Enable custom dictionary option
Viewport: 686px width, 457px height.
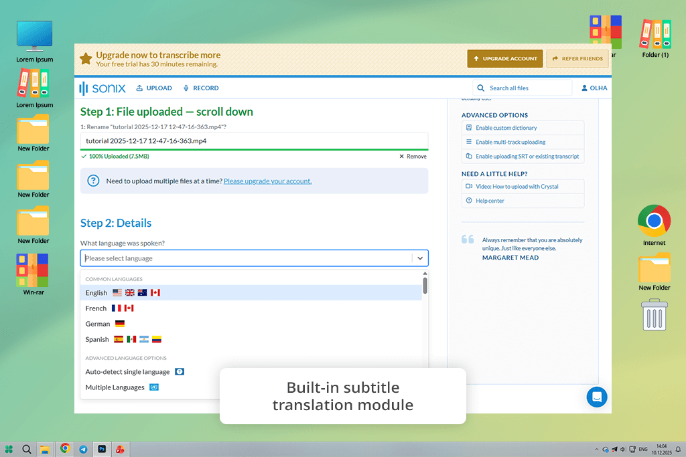click(x=523, y=128)
